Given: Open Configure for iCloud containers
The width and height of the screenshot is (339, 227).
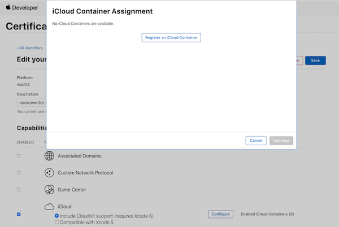Looking at the screenshot, I should coord(220,214).
